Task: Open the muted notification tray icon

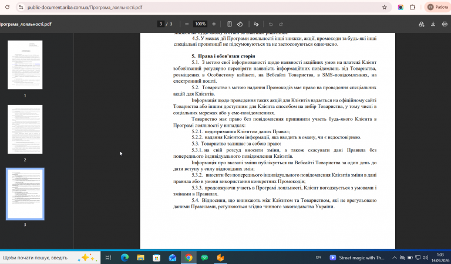Action: pos(402,258)
